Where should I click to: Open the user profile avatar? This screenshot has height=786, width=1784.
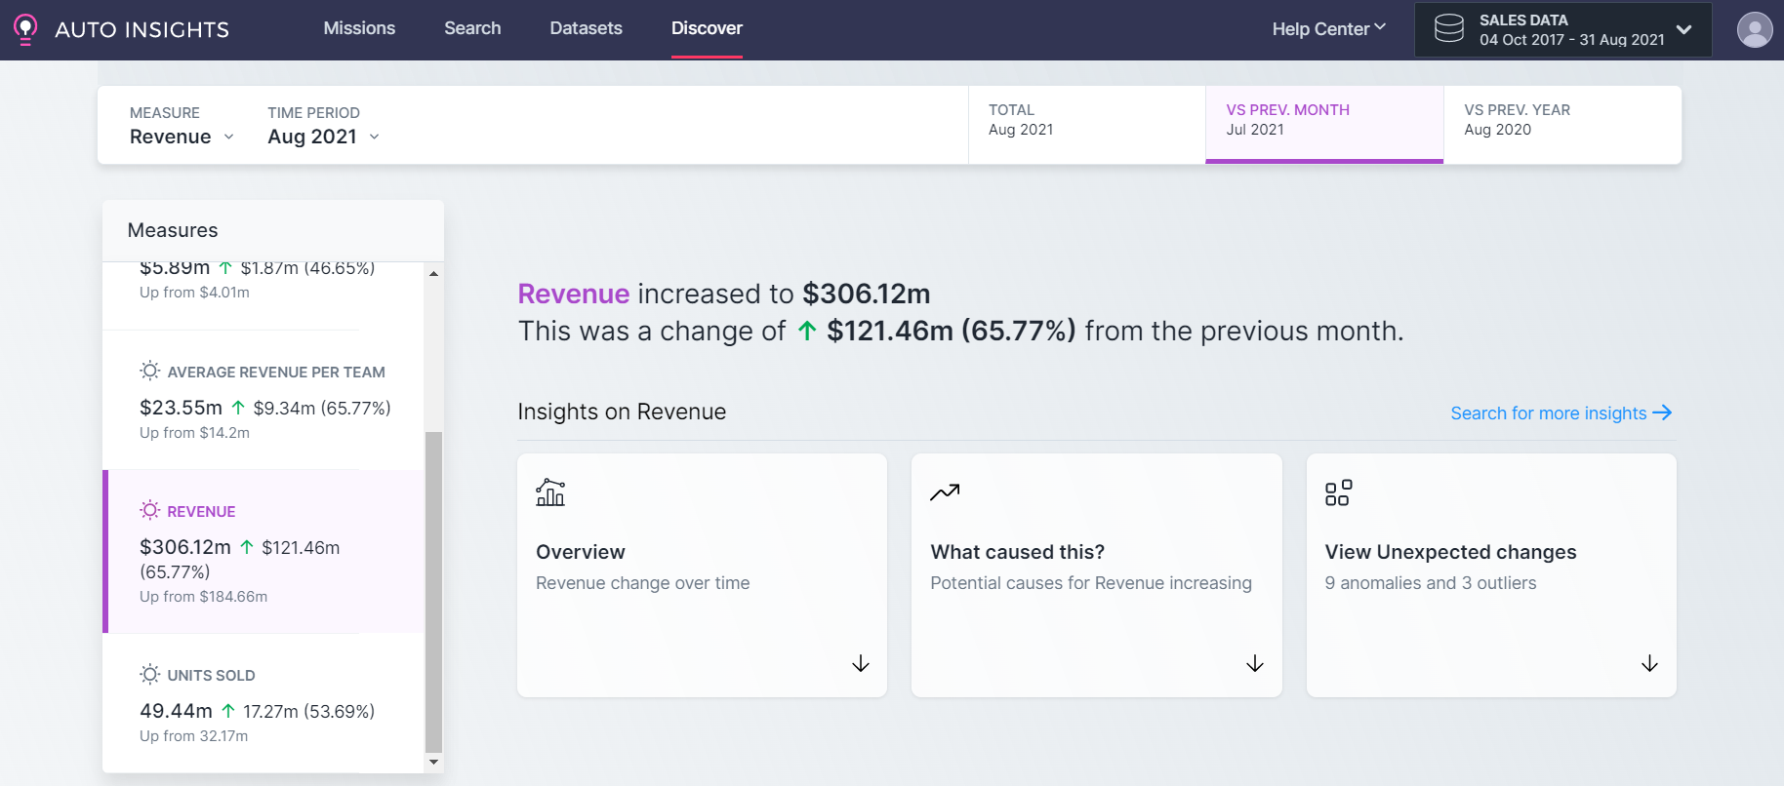[x=1754, y=29]
